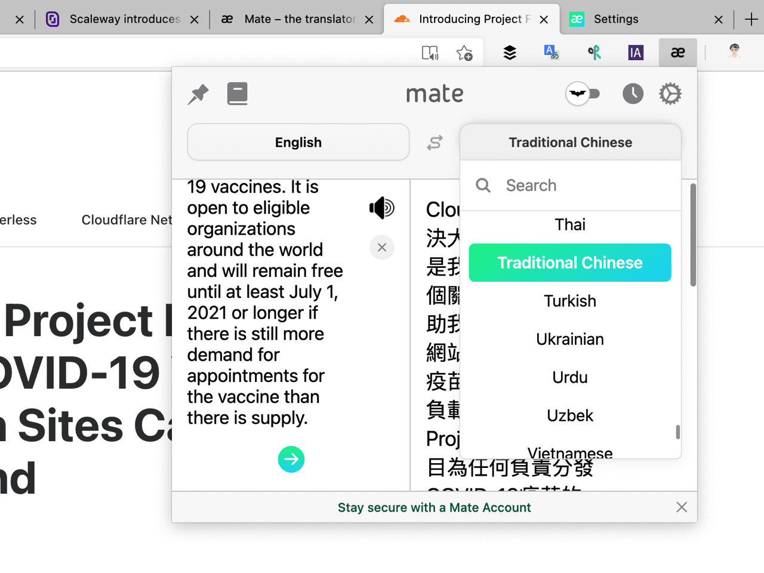Choose Turkish in the language list
Screen dimensions: 764x573
click(570, 301)
